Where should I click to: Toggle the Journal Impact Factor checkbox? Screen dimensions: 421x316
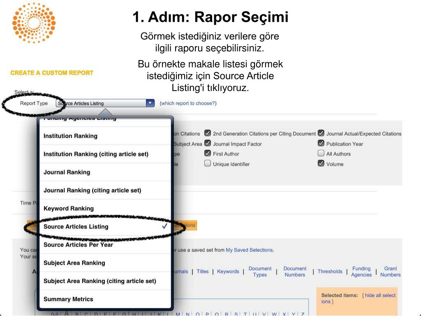[207, 143]
